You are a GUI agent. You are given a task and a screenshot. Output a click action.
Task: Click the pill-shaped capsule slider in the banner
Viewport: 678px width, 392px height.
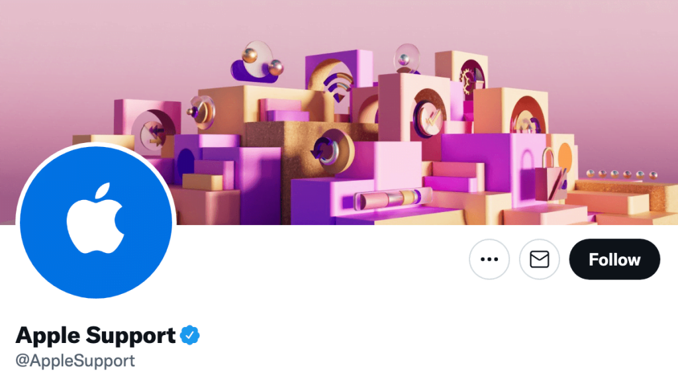coord(388,199)
